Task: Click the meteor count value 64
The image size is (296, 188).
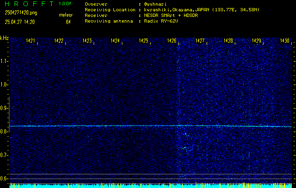Action: (68, 22)
